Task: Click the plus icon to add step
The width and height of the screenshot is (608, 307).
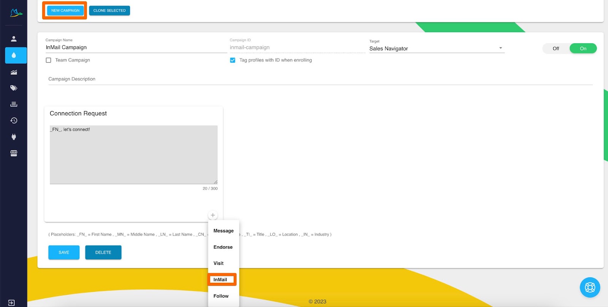Action: tap(213, 215)
